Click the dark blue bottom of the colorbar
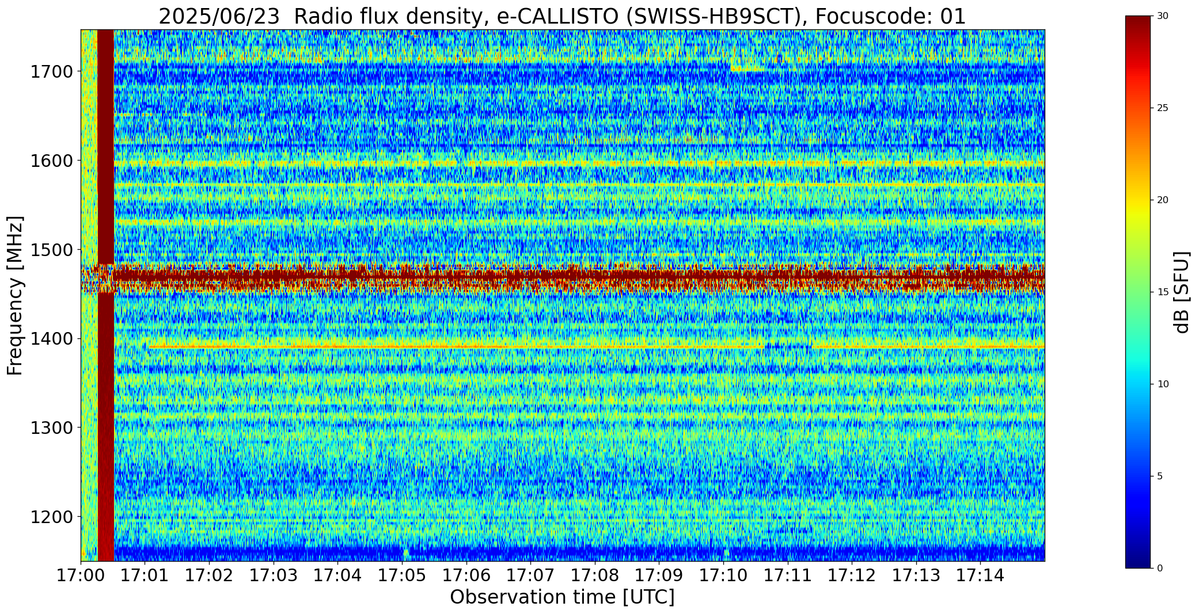The width and height of the screenshot is (1199, 614). (1139, 558)
